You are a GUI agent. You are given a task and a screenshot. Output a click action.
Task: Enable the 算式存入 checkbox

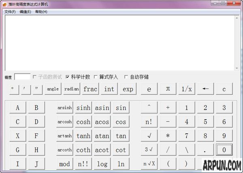(x=96, y=77)
